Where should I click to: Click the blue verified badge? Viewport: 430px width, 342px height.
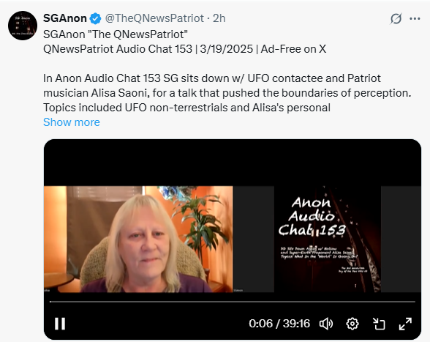coord(95,18)
